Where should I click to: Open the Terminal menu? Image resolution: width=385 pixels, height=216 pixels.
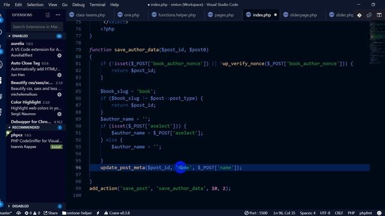97,5
